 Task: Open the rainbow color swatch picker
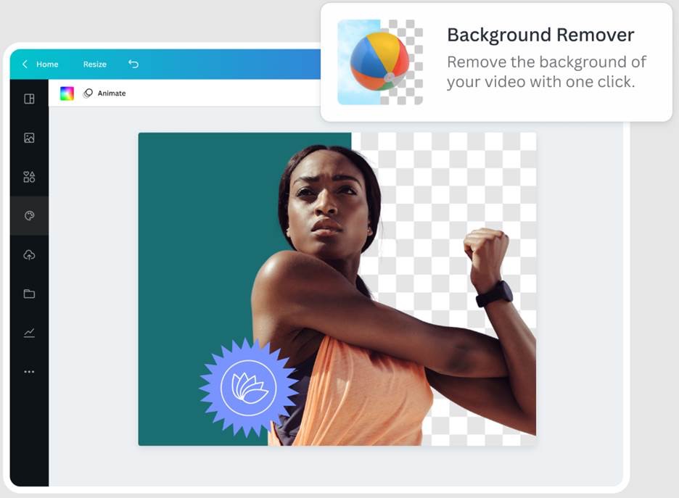67,93
